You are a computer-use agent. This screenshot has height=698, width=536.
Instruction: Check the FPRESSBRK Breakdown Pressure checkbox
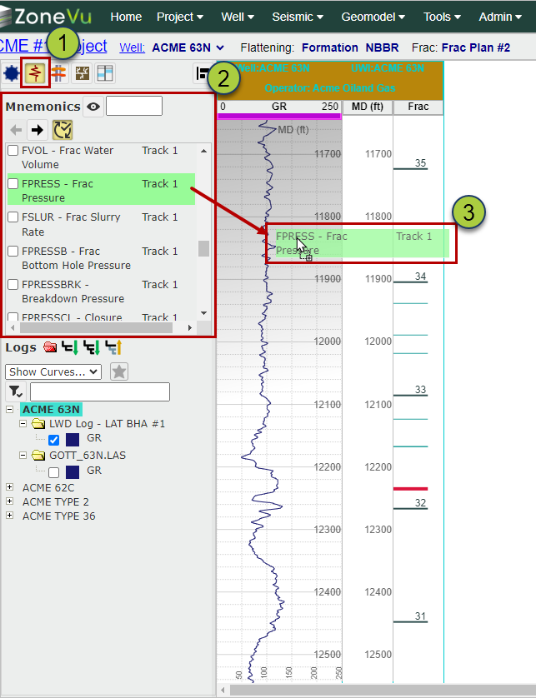pyautogui.click(x=13, y=285)
